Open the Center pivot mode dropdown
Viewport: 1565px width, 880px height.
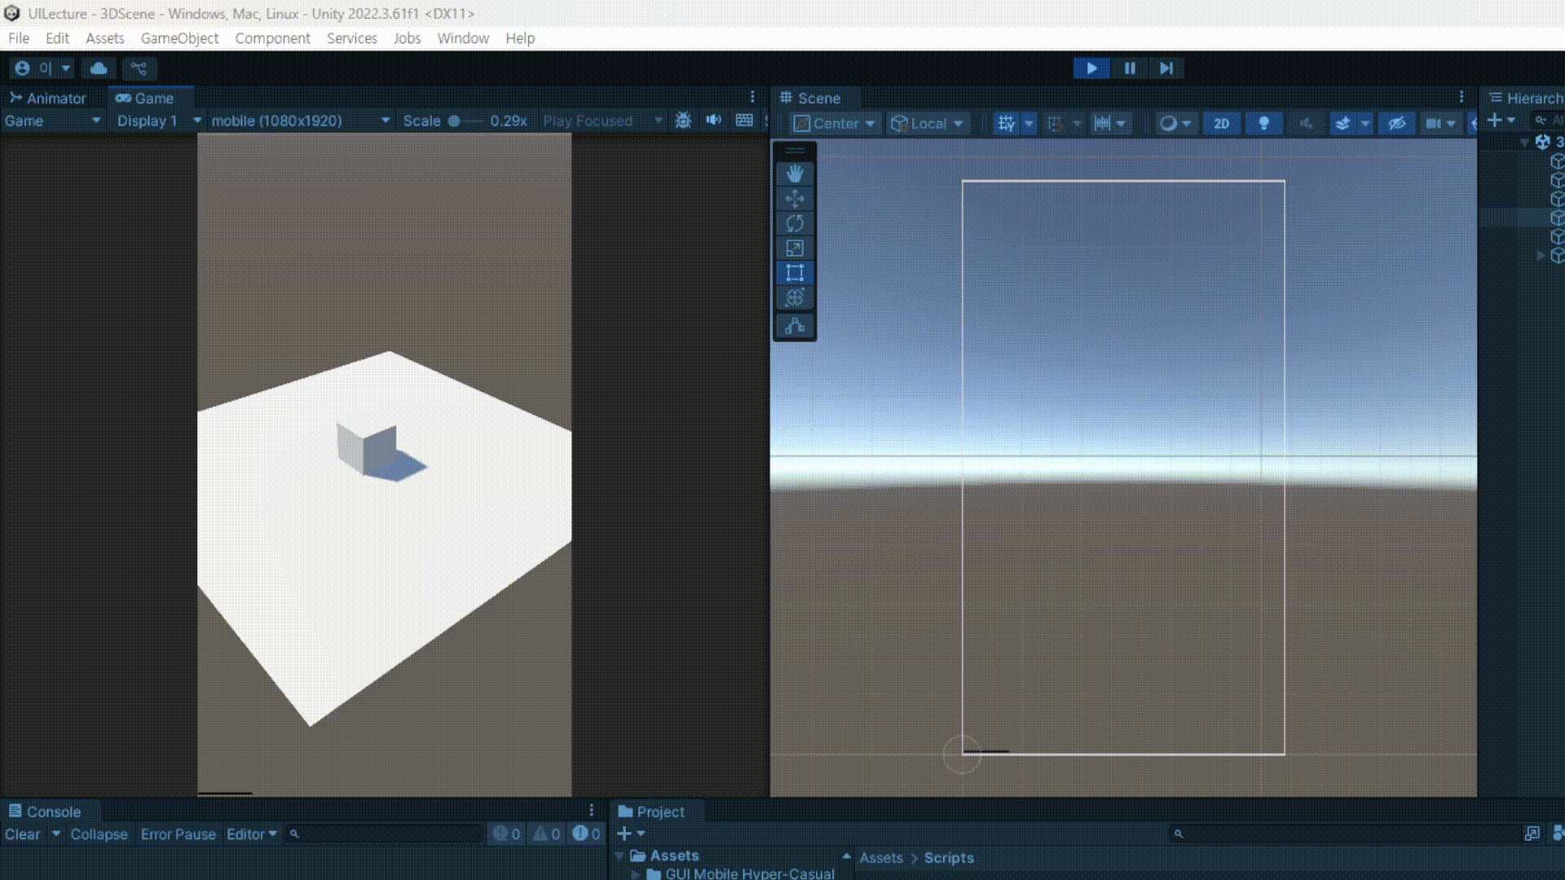coord(835,123)
